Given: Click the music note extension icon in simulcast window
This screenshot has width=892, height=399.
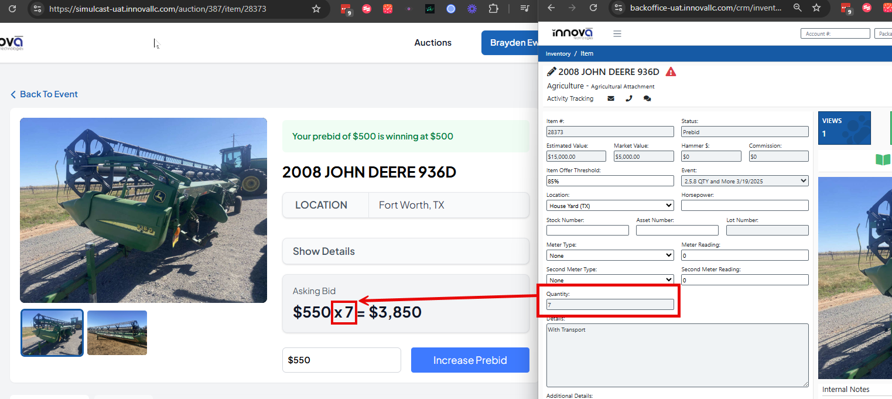Looking at the screenshot, I should [x=430, y=9].
